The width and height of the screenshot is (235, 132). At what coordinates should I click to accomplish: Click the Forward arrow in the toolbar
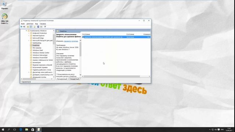(x=24, y=27)
